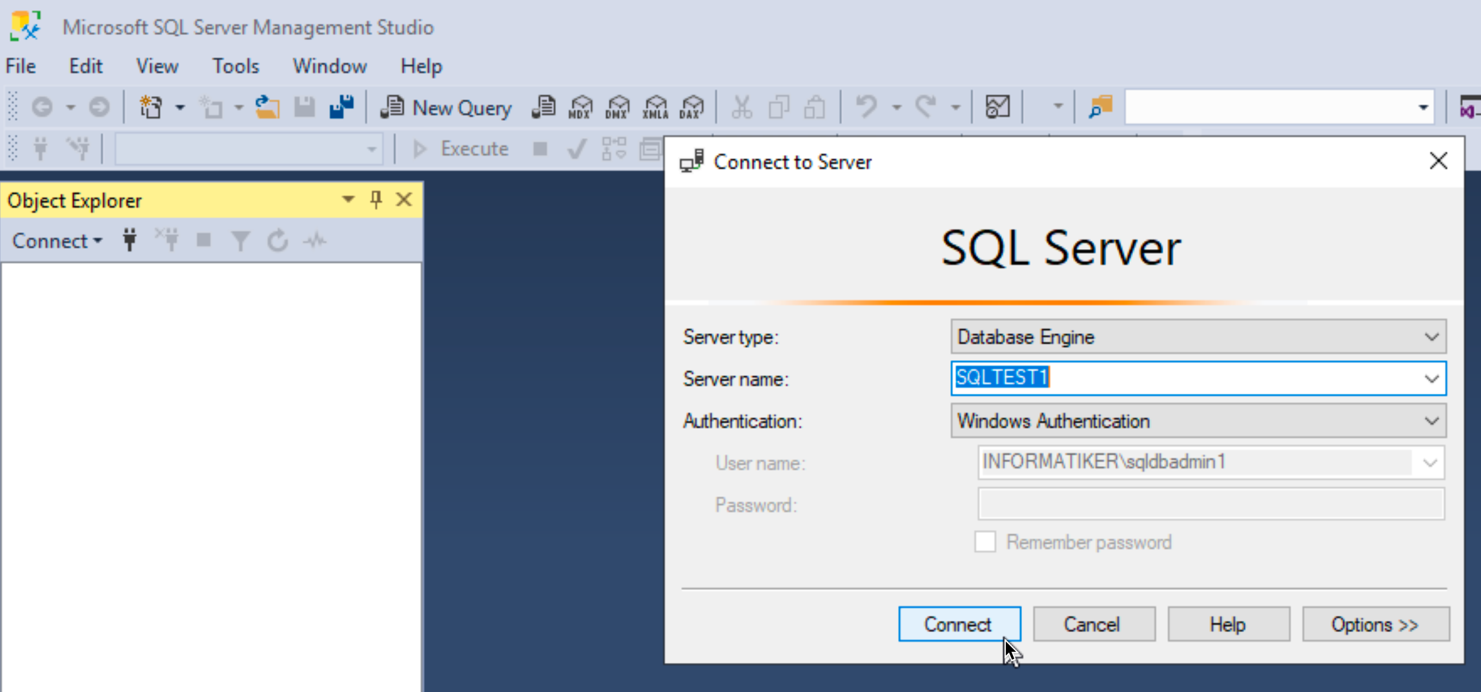Expand the toolbar search combo box arrow

tap(1423, 107)
